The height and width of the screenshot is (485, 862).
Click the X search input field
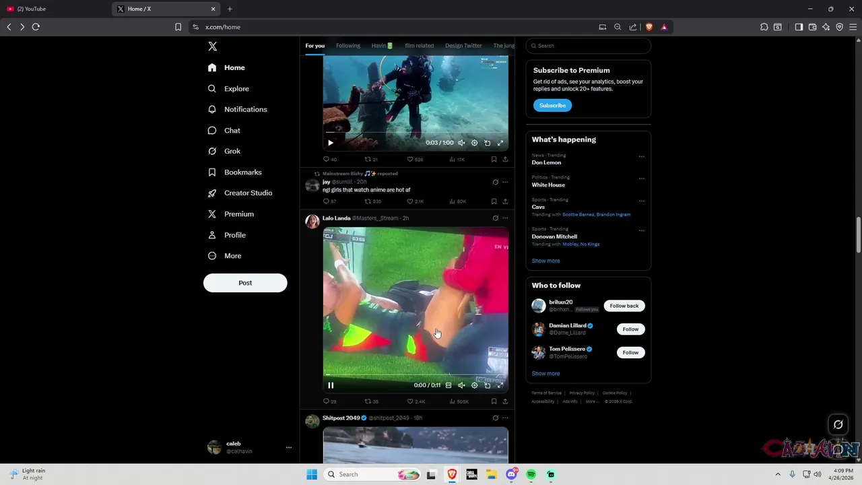(x=589, y=46)
